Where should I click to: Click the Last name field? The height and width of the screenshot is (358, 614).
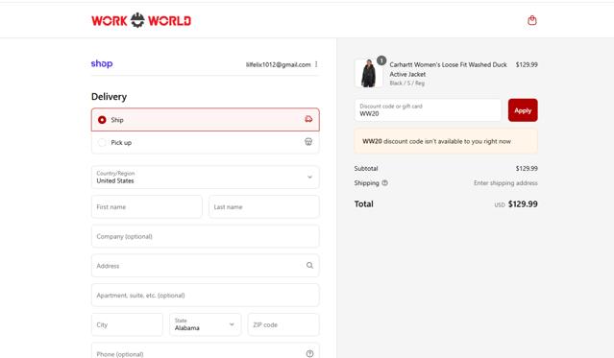(264, 206)
